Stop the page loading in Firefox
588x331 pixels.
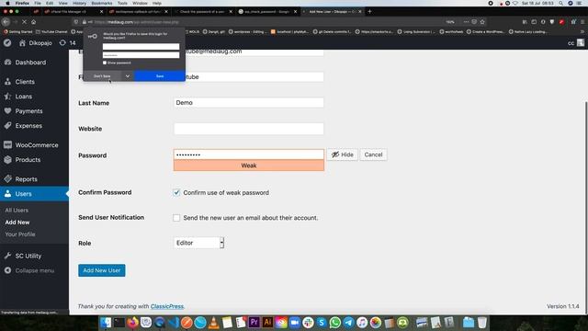tap(24, 22)
